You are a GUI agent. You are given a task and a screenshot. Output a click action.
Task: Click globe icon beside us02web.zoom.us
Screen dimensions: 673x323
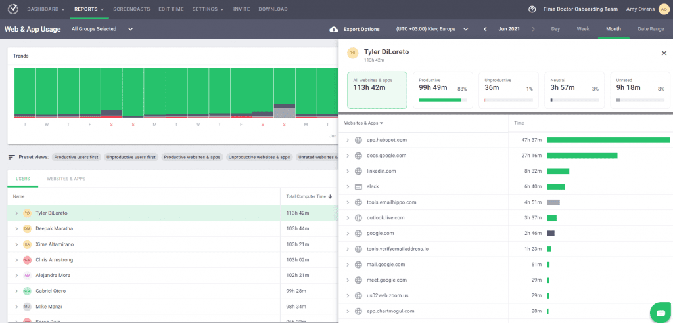click(358, 295)
